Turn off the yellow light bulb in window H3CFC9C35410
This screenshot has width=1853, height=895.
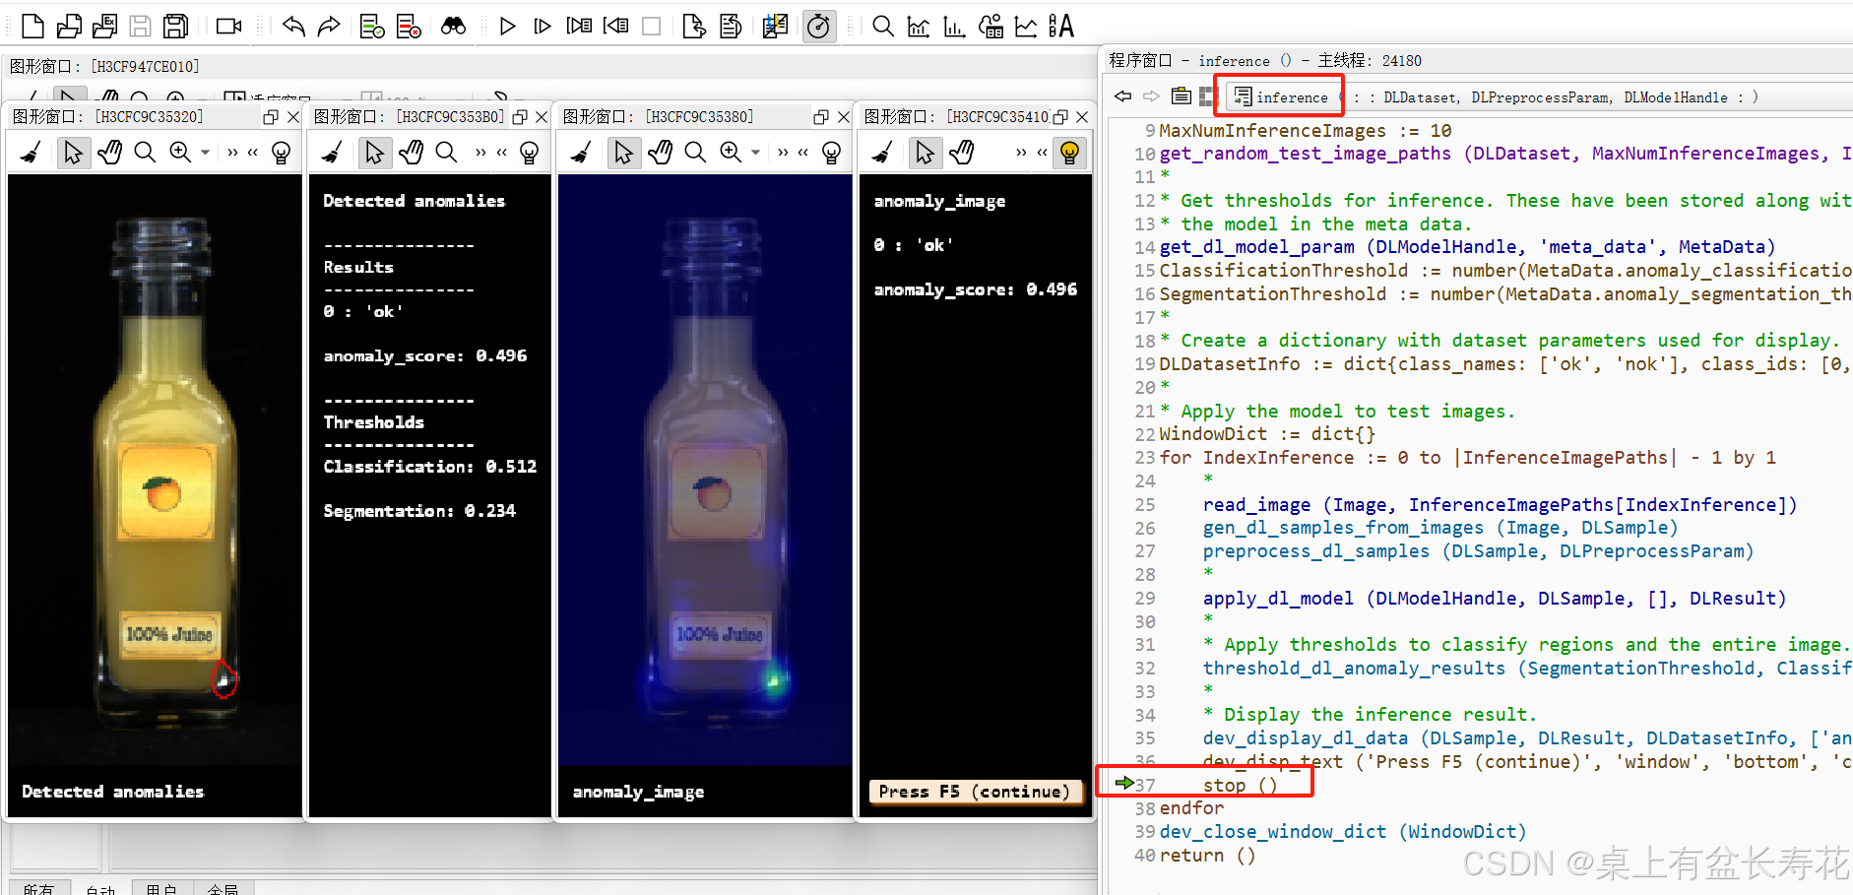click(1069, 153)
